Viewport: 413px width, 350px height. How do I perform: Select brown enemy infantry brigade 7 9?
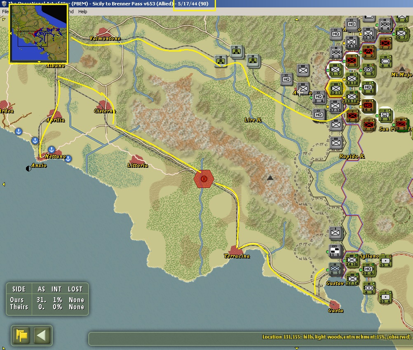(x=351, y=60)
